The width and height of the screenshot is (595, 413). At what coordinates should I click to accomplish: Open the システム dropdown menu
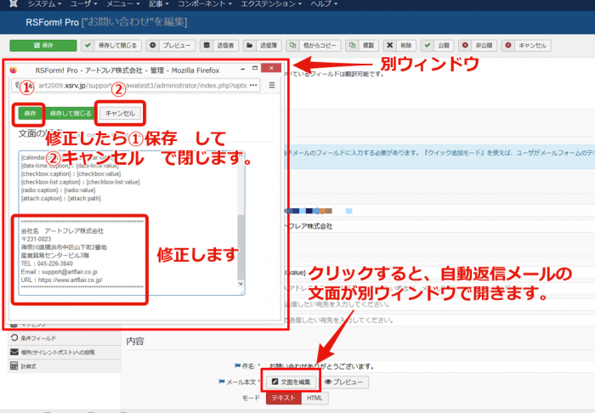[44, 3]
